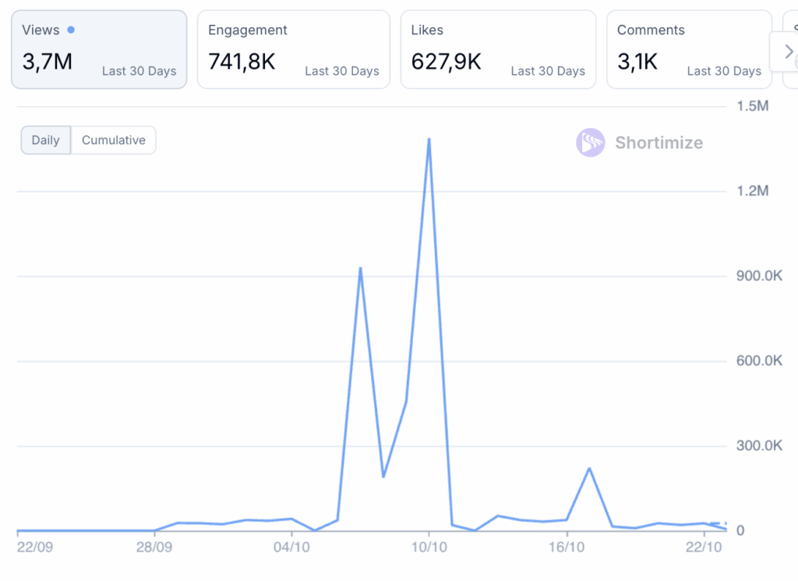Click the 741,8K engagement value
The width and height of the screenshot is (798, 581).
coord(242,62)
